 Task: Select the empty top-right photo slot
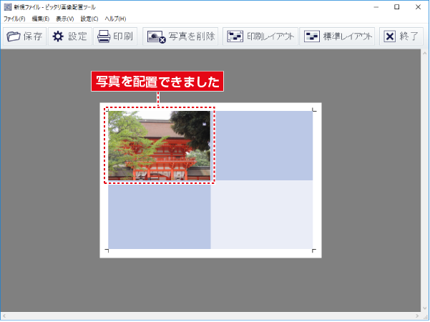262,145
